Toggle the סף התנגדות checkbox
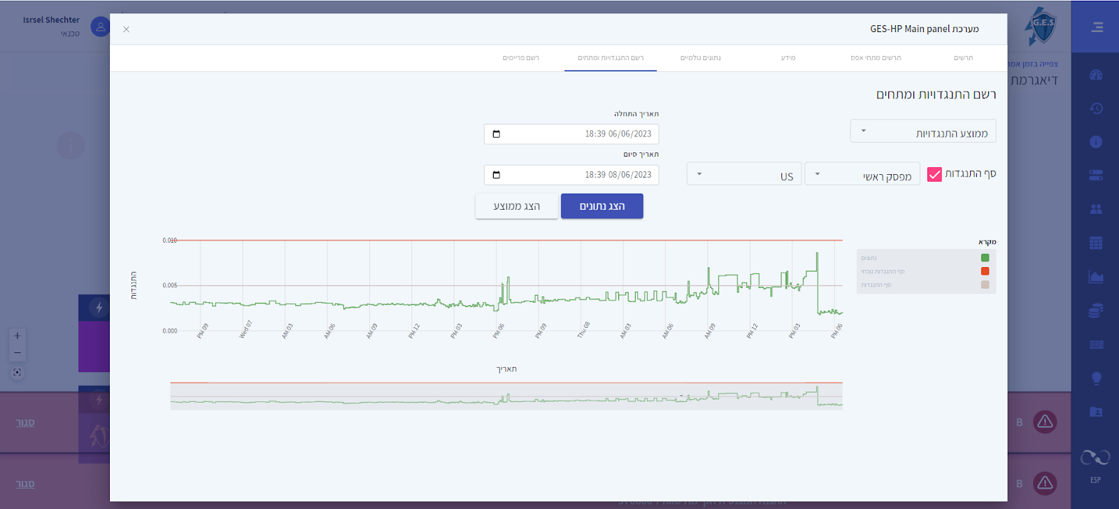Image resolution: width=1119 pixels, height=509 pixels. 934,174
